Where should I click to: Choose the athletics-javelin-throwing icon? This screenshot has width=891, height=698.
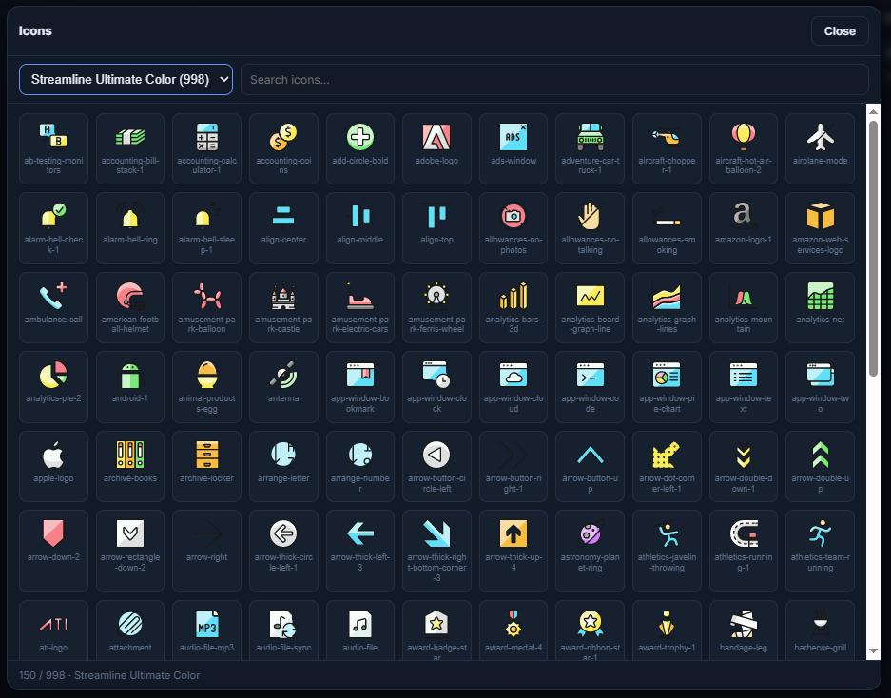667,551
